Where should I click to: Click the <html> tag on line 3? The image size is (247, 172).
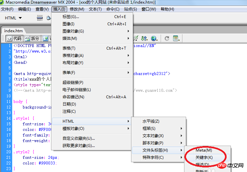coord(20,57)
